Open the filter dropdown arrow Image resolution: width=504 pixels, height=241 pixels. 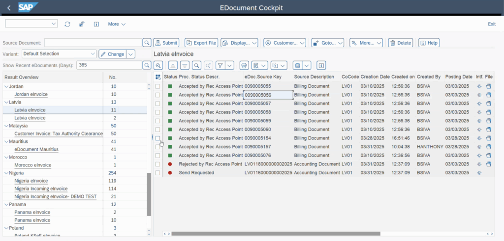(x=230, y=65)
